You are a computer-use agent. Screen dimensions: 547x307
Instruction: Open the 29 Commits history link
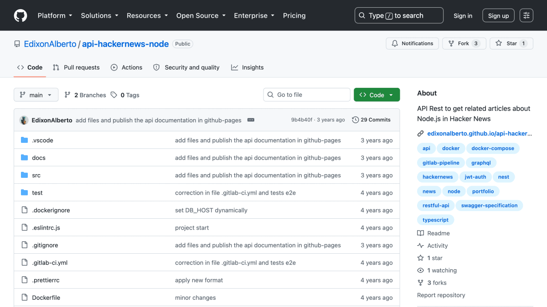[371, 120]
